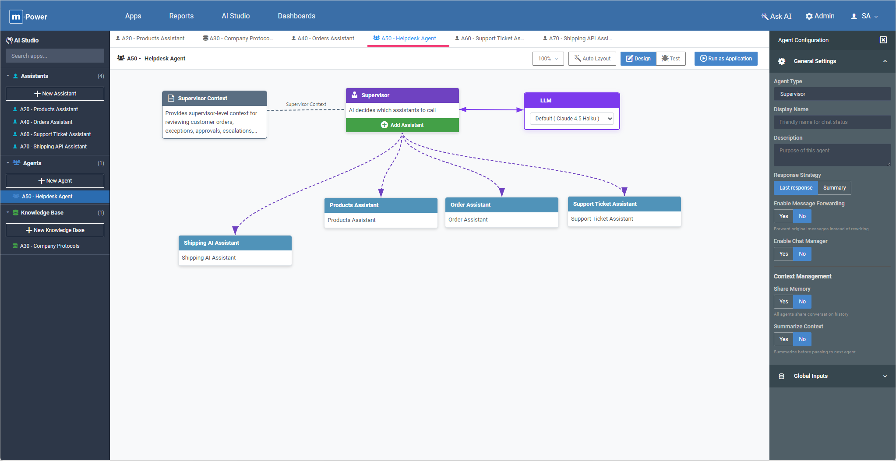Click the plus icon on New Agent

pos(41,181)
